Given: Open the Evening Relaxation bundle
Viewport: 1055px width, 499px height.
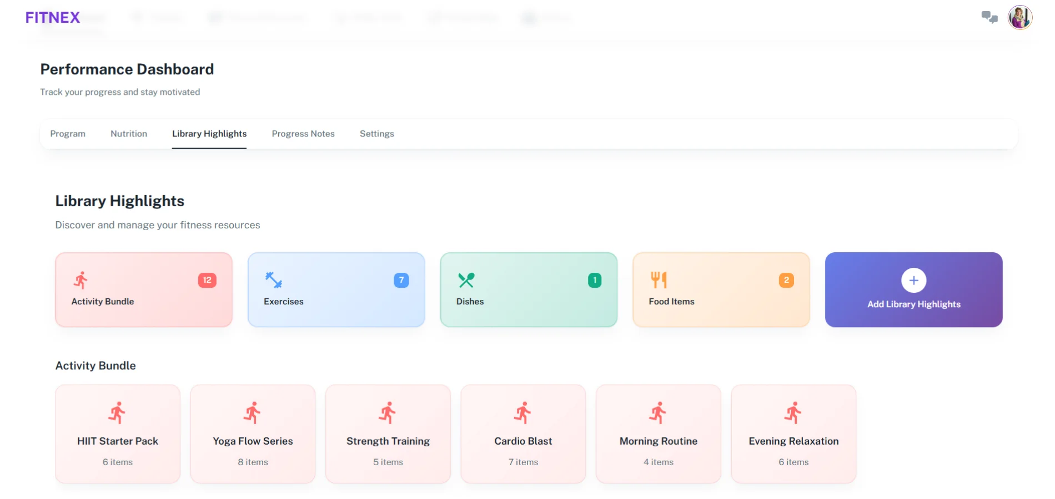Looking at the screenshot, I should [x=793, y=434].
